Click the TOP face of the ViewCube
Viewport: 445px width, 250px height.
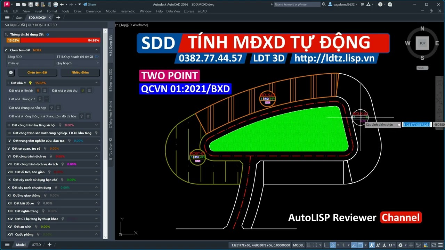pos(422,43)
